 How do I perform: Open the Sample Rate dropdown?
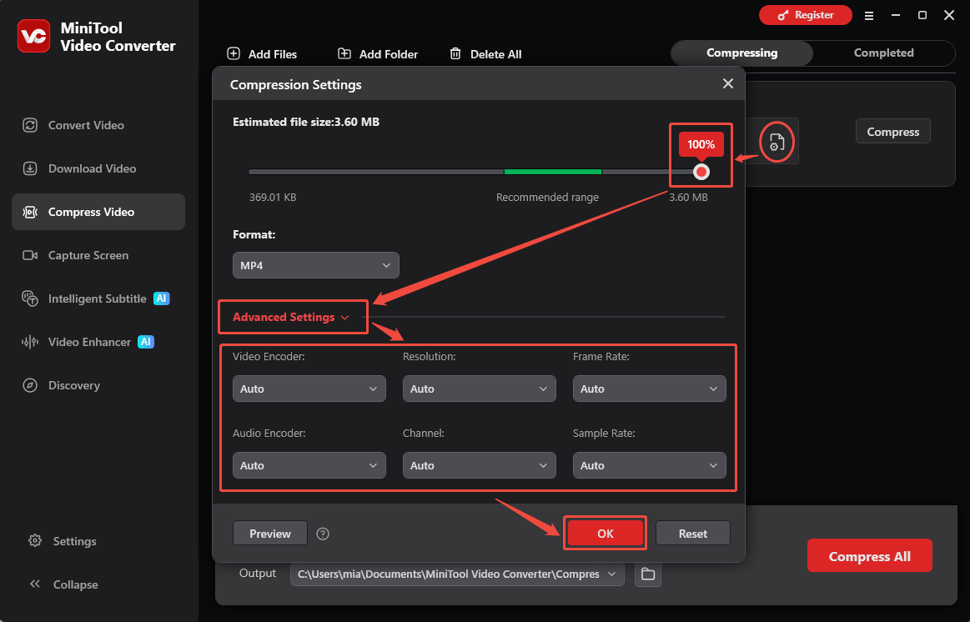(649, 465)
